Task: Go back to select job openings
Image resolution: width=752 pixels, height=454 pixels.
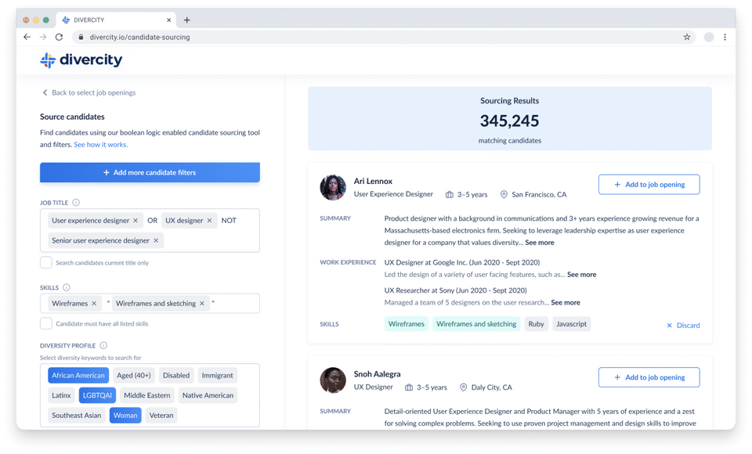Action: tap(89, 92)
